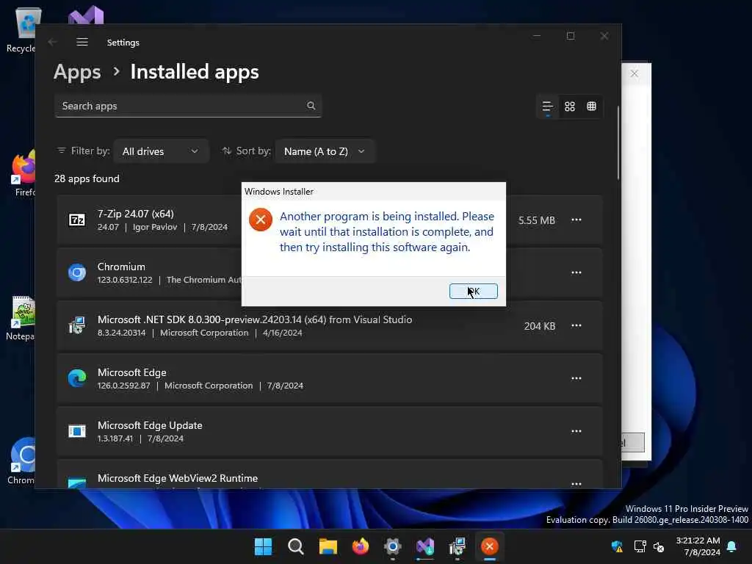Viewport: 752px width, 564px height.
Task: Switch to the installer taskbar icon
Action: point(457,546)
